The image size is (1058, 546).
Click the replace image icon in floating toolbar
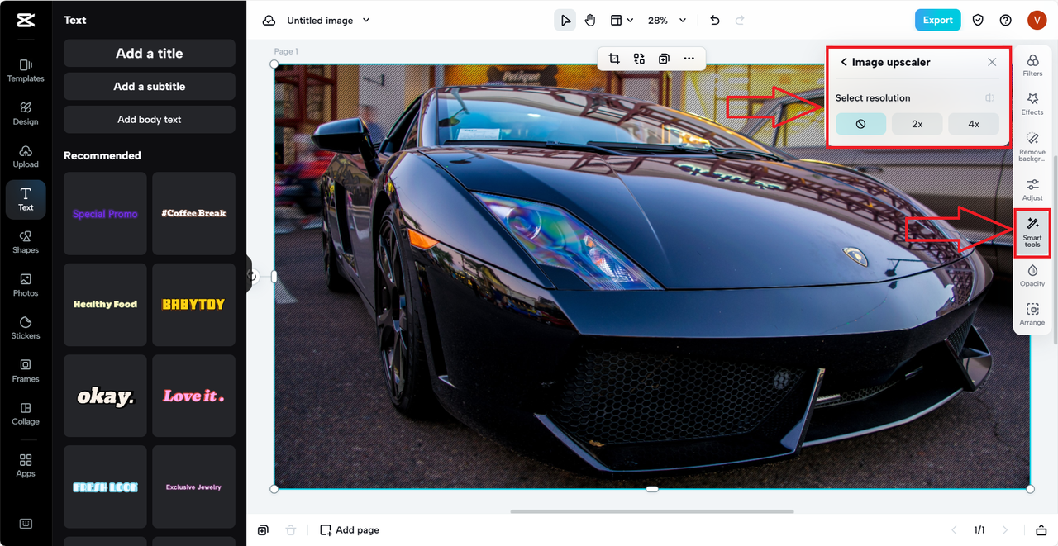pos(639,59)
